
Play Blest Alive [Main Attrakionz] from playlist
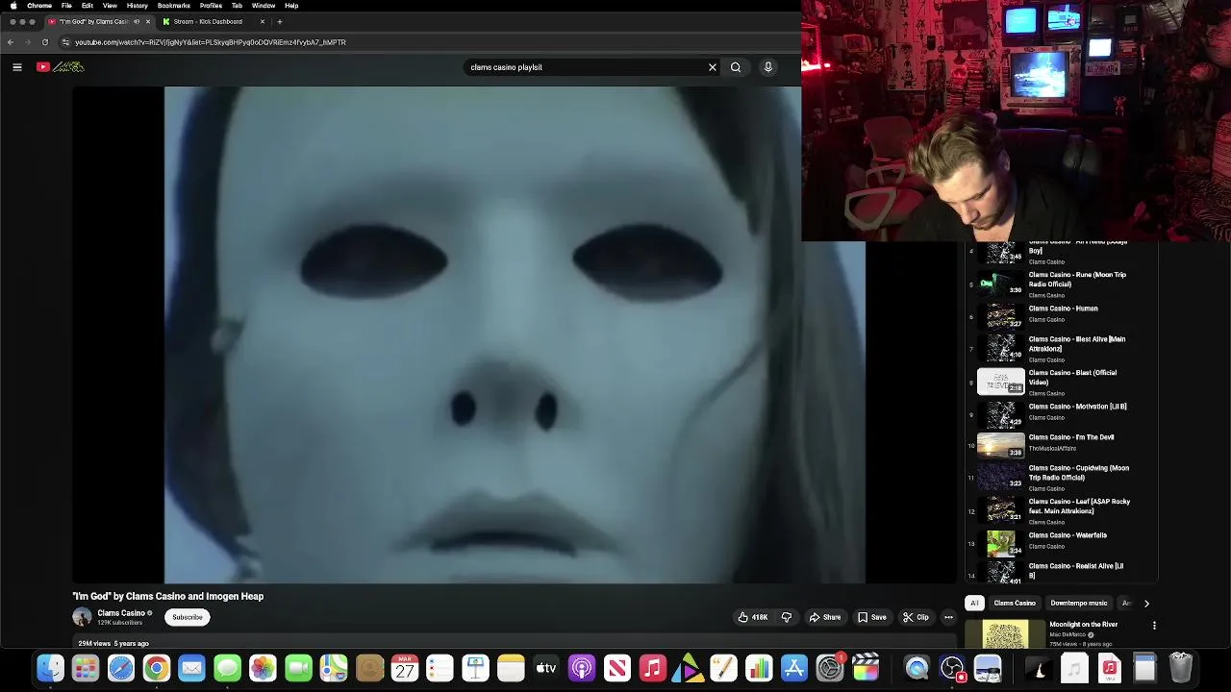[x=1063, y=348]
